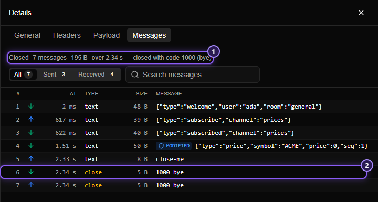Image resolution: width=378 pixels, height=202 pixels.
Task: Open the Headers tab
Action: point(67,35)
